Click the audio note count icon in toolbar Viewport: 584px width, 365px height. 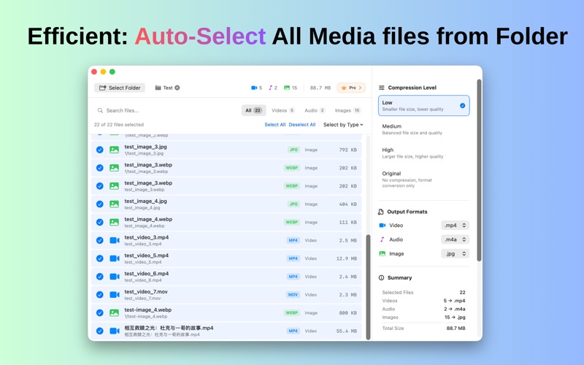click(x=270, y=88)
